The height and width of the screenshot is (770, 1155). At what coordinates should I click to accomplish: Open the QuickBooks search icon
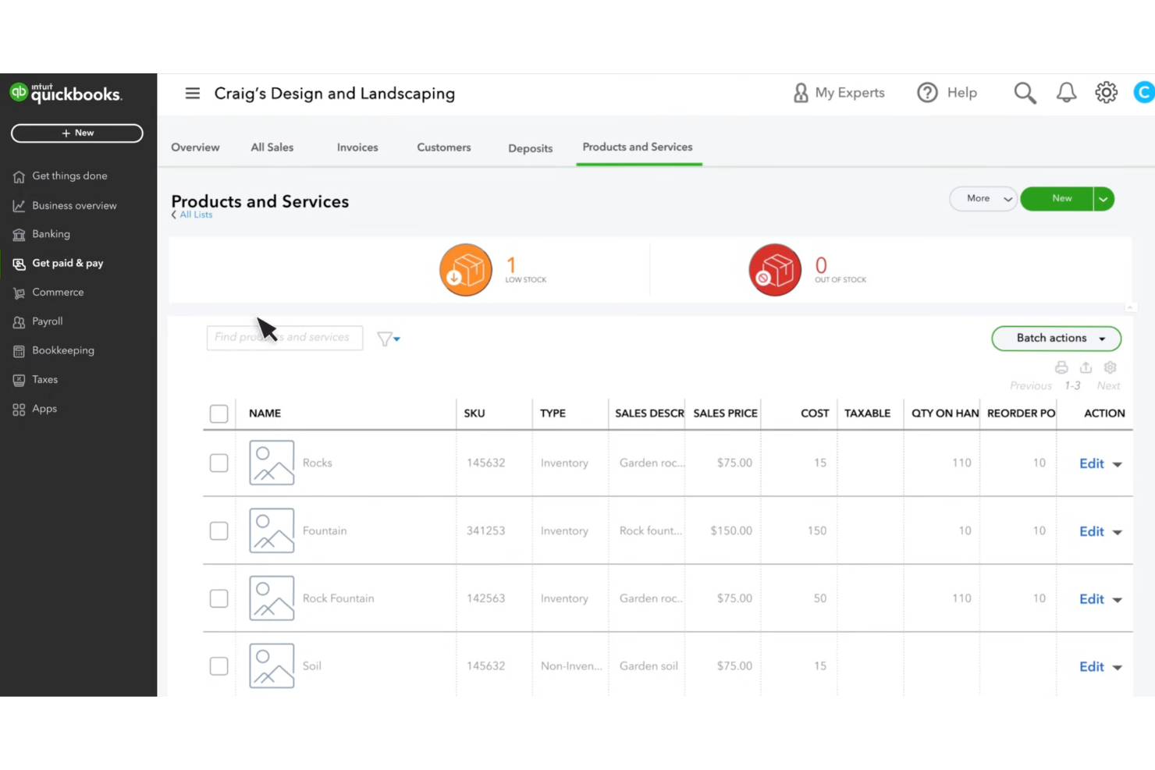pyautogui.click(x=1025, y=92)
